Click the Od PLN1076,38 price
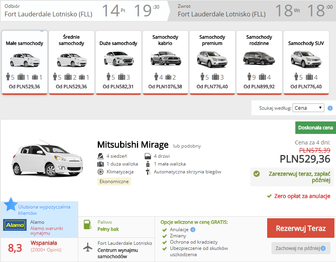 [x=165, y=87]
